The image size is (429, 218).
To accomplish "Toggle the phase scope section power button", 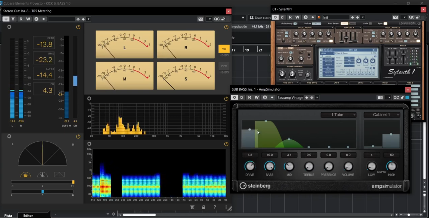I will tap(78, 137).
